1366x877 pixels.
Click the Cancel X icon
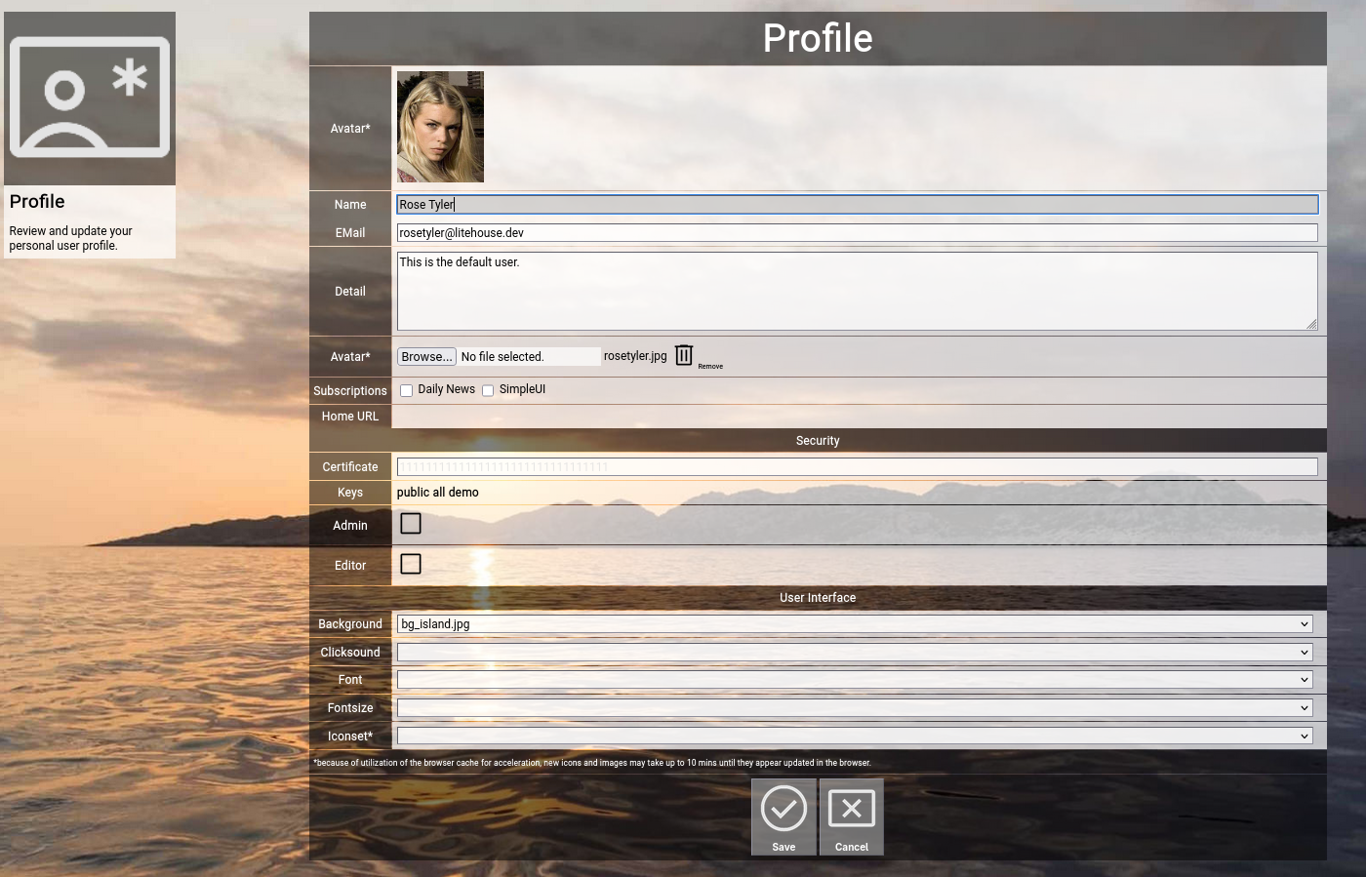[851, 809]
